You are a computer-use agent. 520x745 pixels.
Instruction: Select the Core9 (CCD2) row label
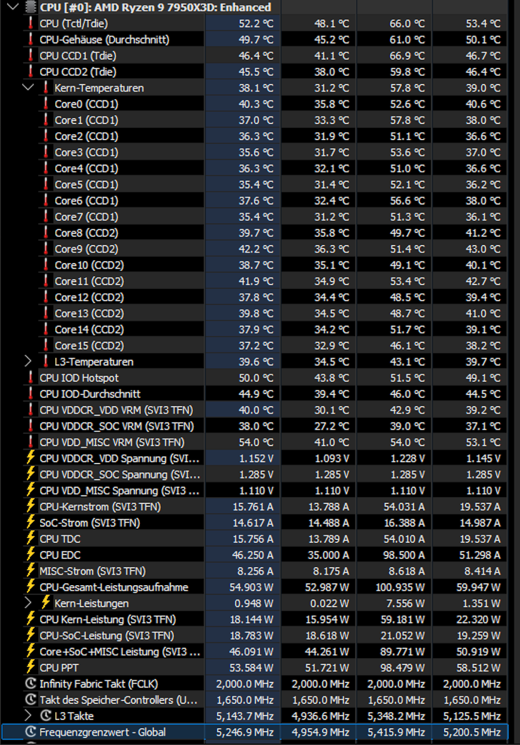(x=86, y=249)
